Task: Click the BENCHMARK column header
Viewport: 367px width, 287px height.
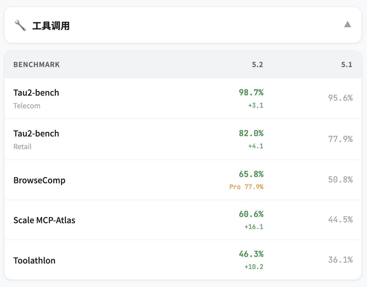Action: [37, 65]
